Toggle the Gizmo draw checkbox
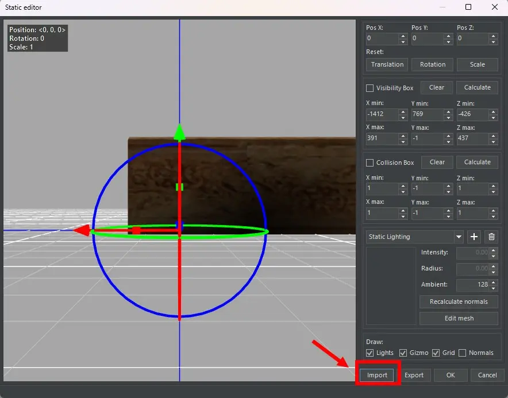The height and width of the screenshot is (398, 508). pos(403,353)
